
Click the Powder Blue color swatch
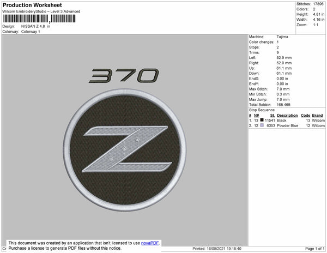262,125
